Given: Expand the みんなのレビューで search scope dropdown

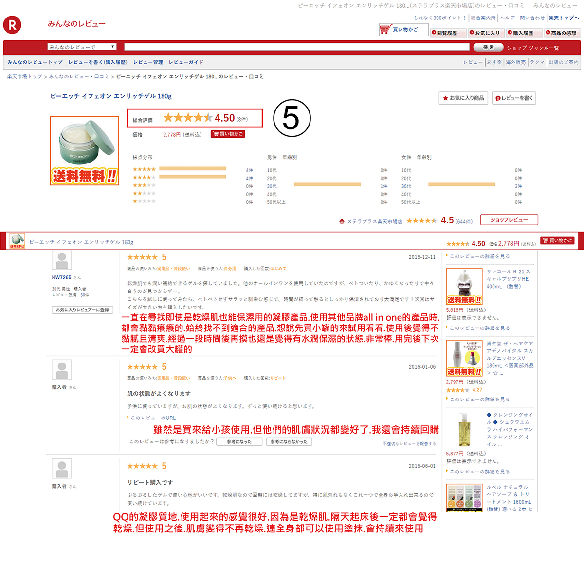Looking at the screenshot, I should coord(82,47).
